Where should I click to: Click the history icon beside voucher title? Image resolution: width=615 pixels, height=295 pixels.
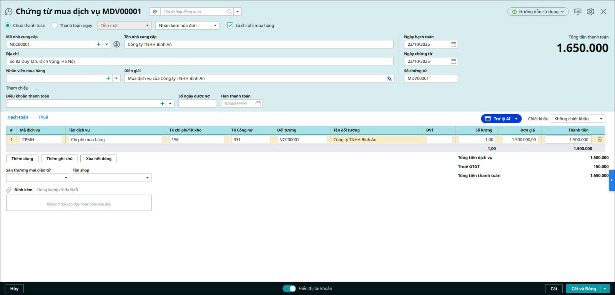8,12
